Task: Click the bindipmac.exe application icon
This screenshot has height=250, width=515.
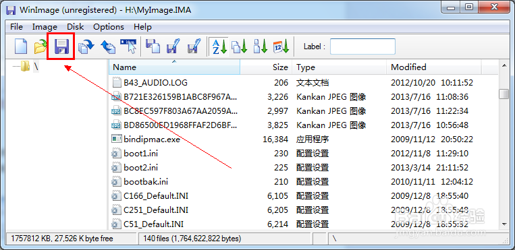Action: pyautogui.click(x=117, y=139)
